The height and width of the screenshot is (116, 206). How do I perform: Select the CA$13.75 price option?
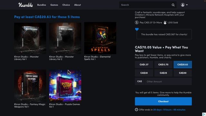tap(163, 64)
